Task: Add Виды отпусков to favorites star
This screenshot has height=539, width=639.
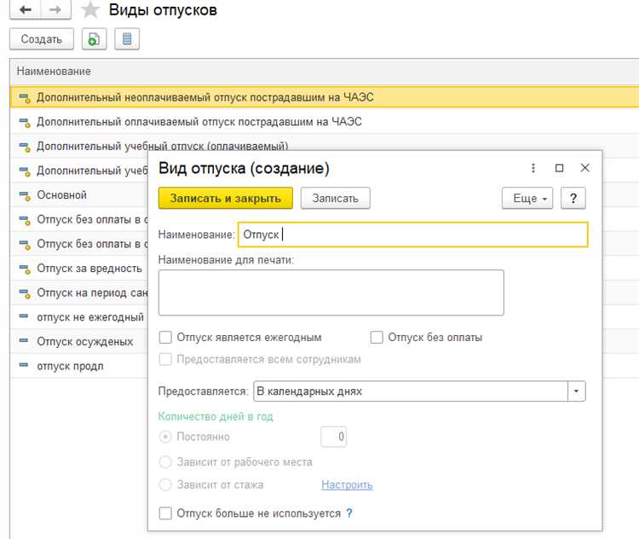Action: [x=89, y=10]
